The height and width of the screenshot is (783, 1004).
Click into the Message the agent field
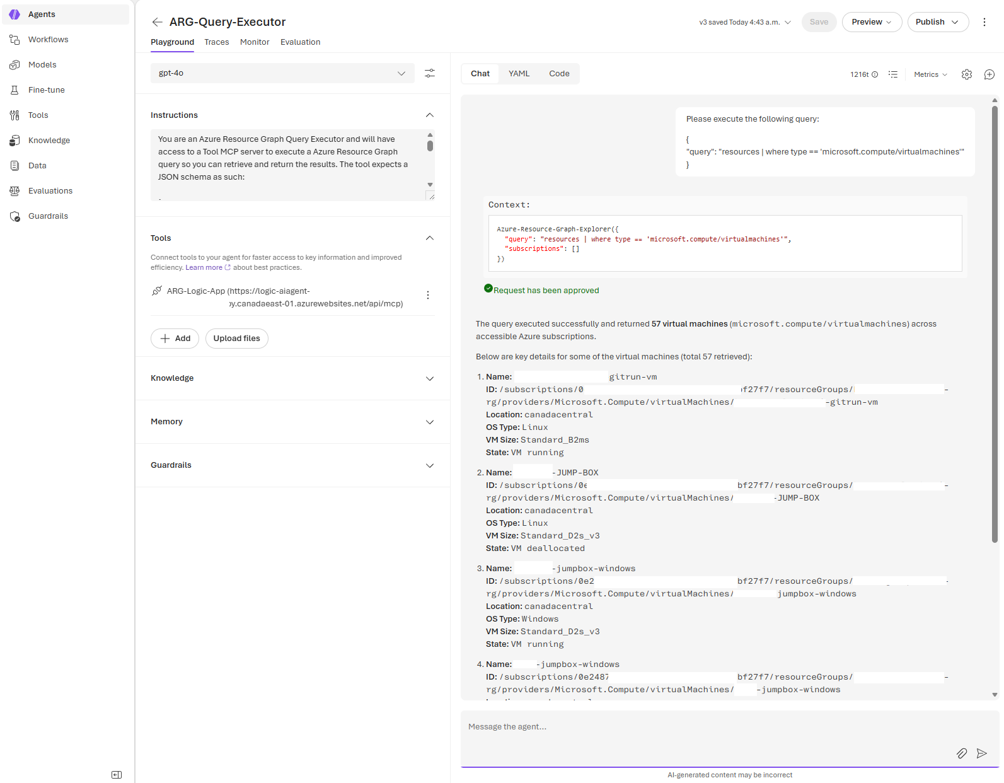(x=706, y=727)
